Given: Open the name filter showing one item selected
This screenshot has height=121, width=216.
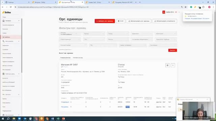Looking at the screenshot, I should click(x=70, y=34).
